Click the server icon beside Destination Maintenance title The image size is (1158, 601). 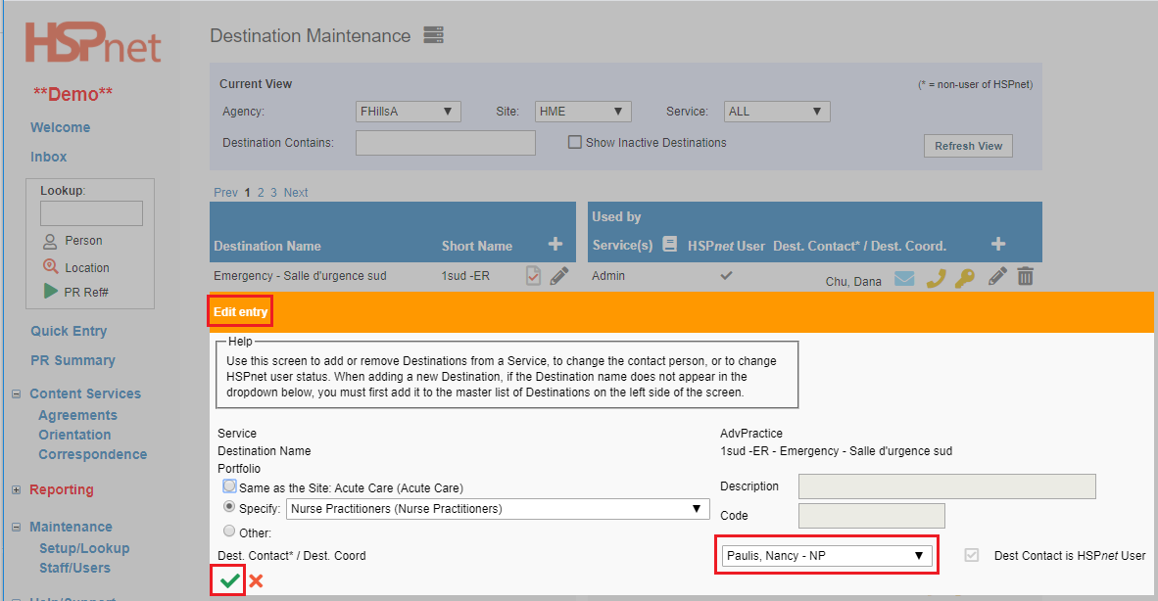click(433, 34)
